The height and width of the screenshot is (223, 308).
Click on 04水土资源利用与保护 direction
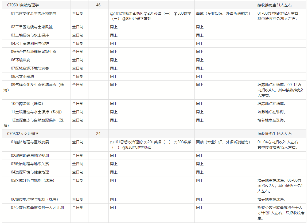(x=30, y=43)
